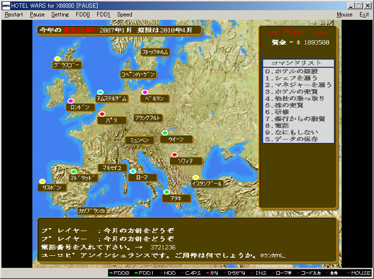
Task: Expand the Speed menu
Action: click(125, 15)
